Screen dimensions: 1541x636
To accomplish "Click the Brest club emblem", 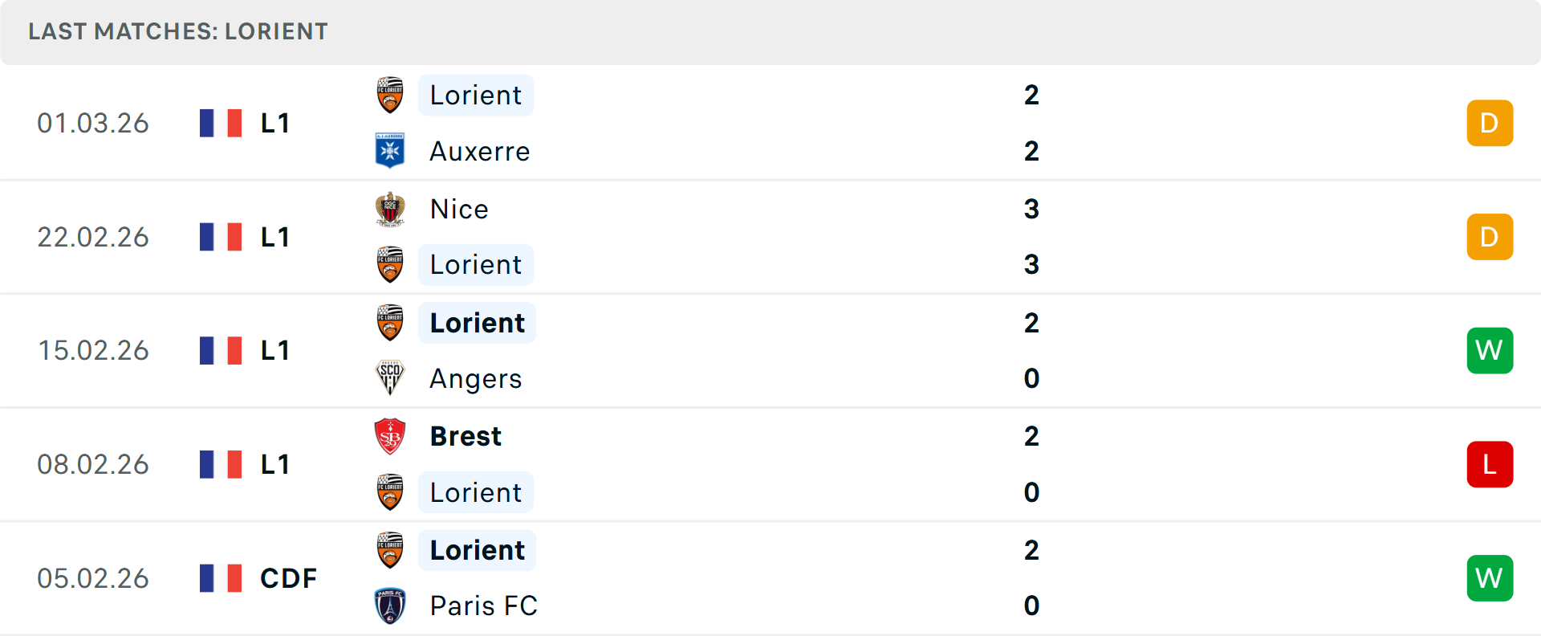I will click(x=390, y=436).
